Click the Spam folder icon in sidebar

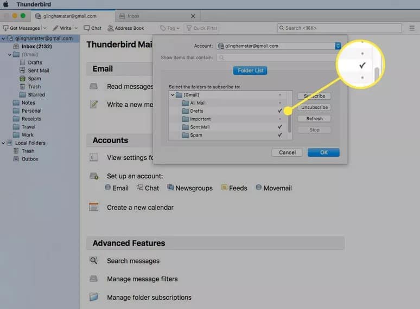coord(22,79)
